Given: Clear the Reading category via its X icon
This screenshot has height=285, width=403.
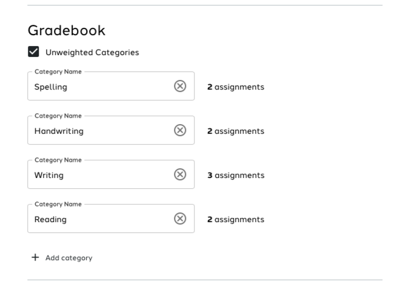Looking at the screenshot, I should (x=180, y=218).
